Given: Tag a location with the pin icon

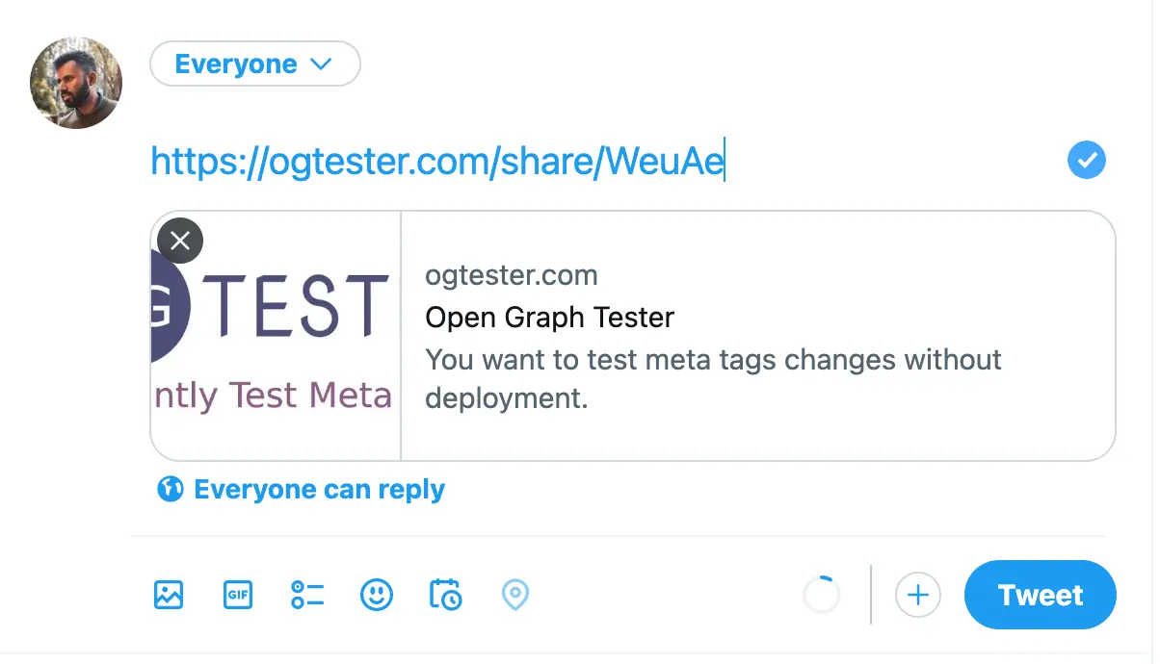Looking at the screenshot, I should coord(515,595).
